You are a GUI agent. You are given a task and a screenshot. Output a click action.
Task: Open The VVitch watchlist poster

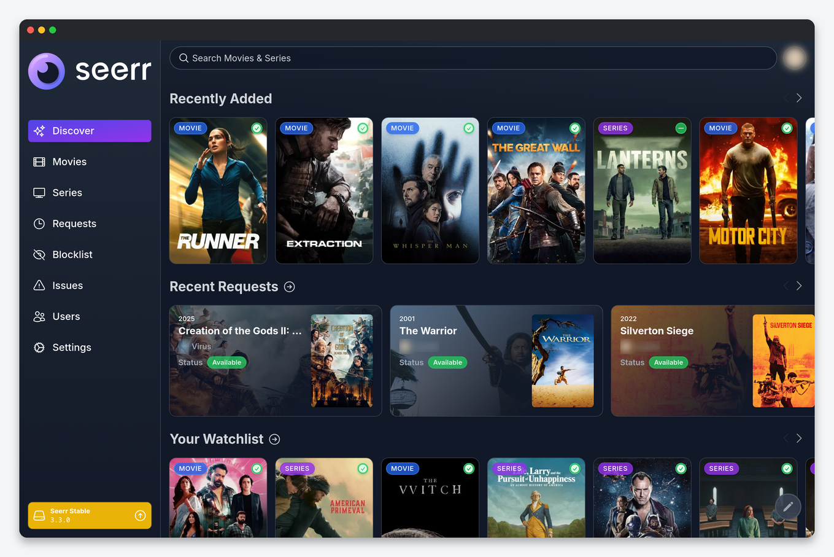pyautogui.click(x=430, y=497)
